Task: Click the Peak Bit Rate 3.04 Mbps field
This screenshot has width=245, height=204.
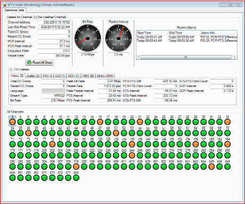Action: [x=110, y=81]
